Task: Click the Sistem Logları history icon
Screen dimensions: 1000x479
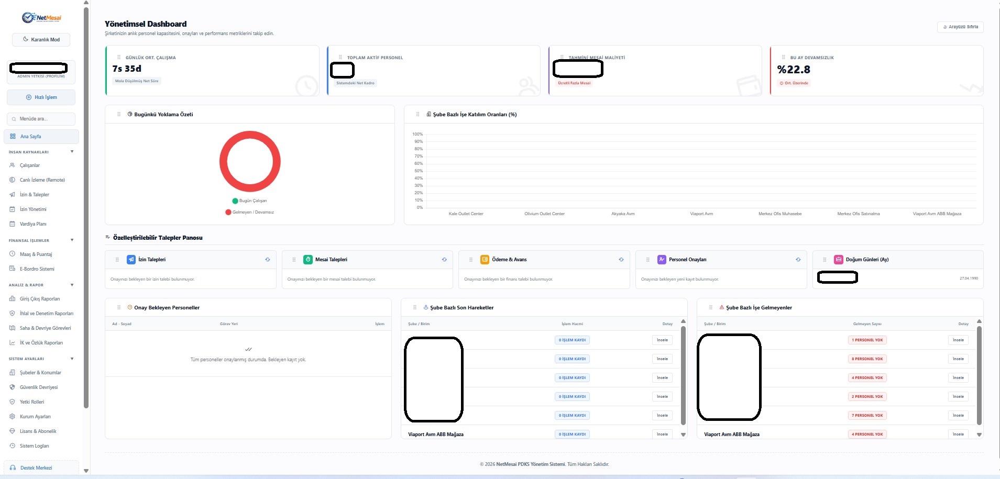Action: click(x=12, y=446)
